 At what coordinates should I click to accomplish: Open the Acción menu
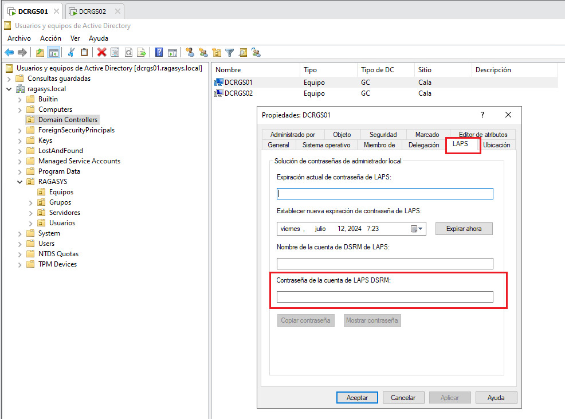[x=50, y=38]
